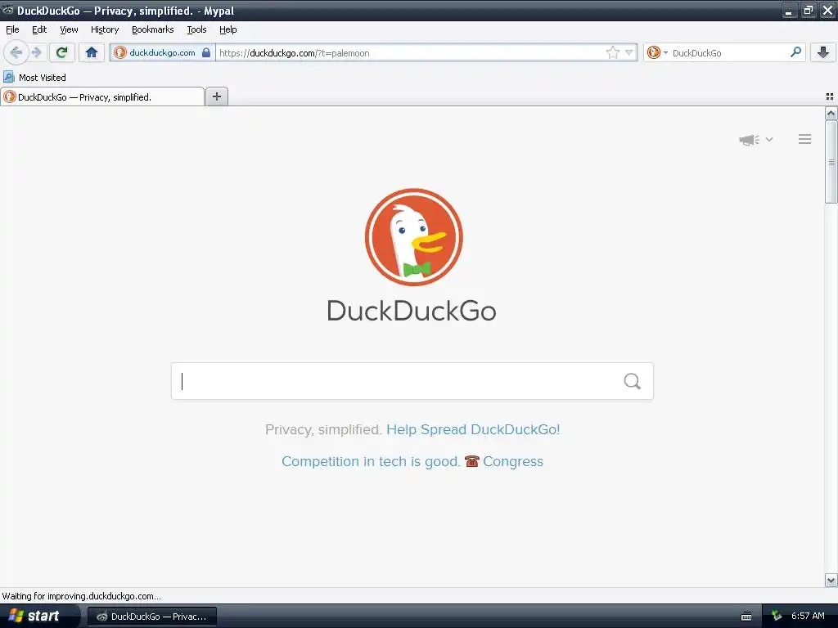
Task: Click the DuckDuckGo wordmark text
Action: [x=412, y=311]
